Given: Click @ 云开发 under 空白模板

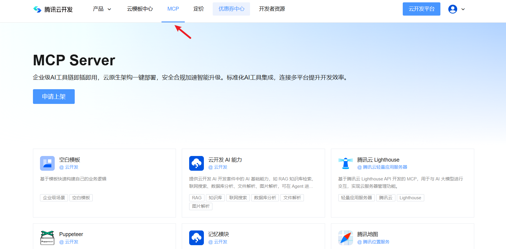Looking at the screenshot, I should [69, 167].
